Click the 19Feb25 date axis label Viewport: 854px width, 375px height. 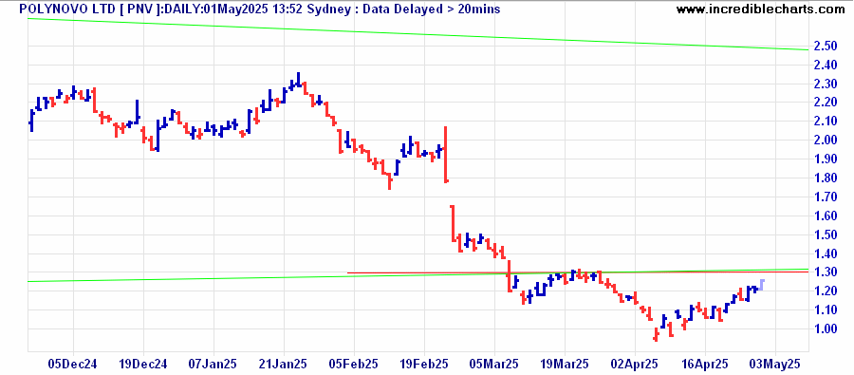point(424,364)
